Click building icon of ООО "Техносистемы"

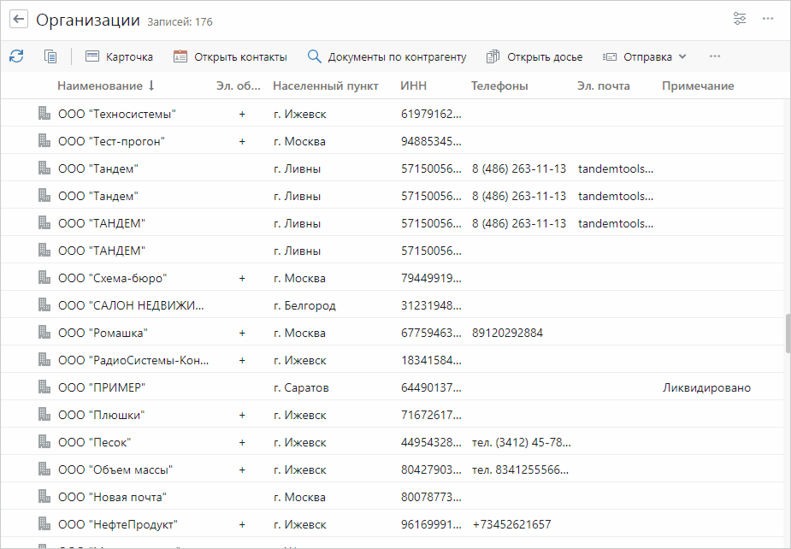point(44,114)
